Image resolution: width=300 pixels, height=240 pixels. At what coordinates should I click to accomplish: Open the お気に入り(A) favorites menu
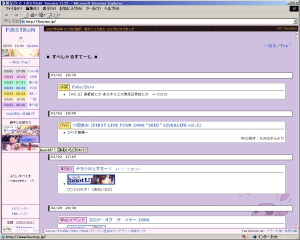(x=71, y=8)
